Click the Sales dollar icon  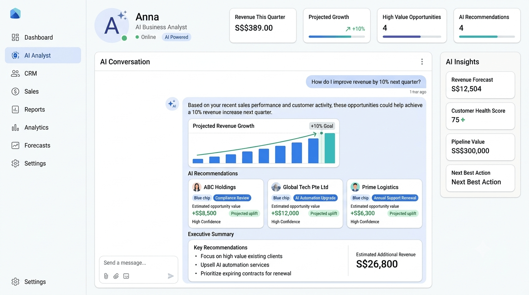tap(15, 91)
